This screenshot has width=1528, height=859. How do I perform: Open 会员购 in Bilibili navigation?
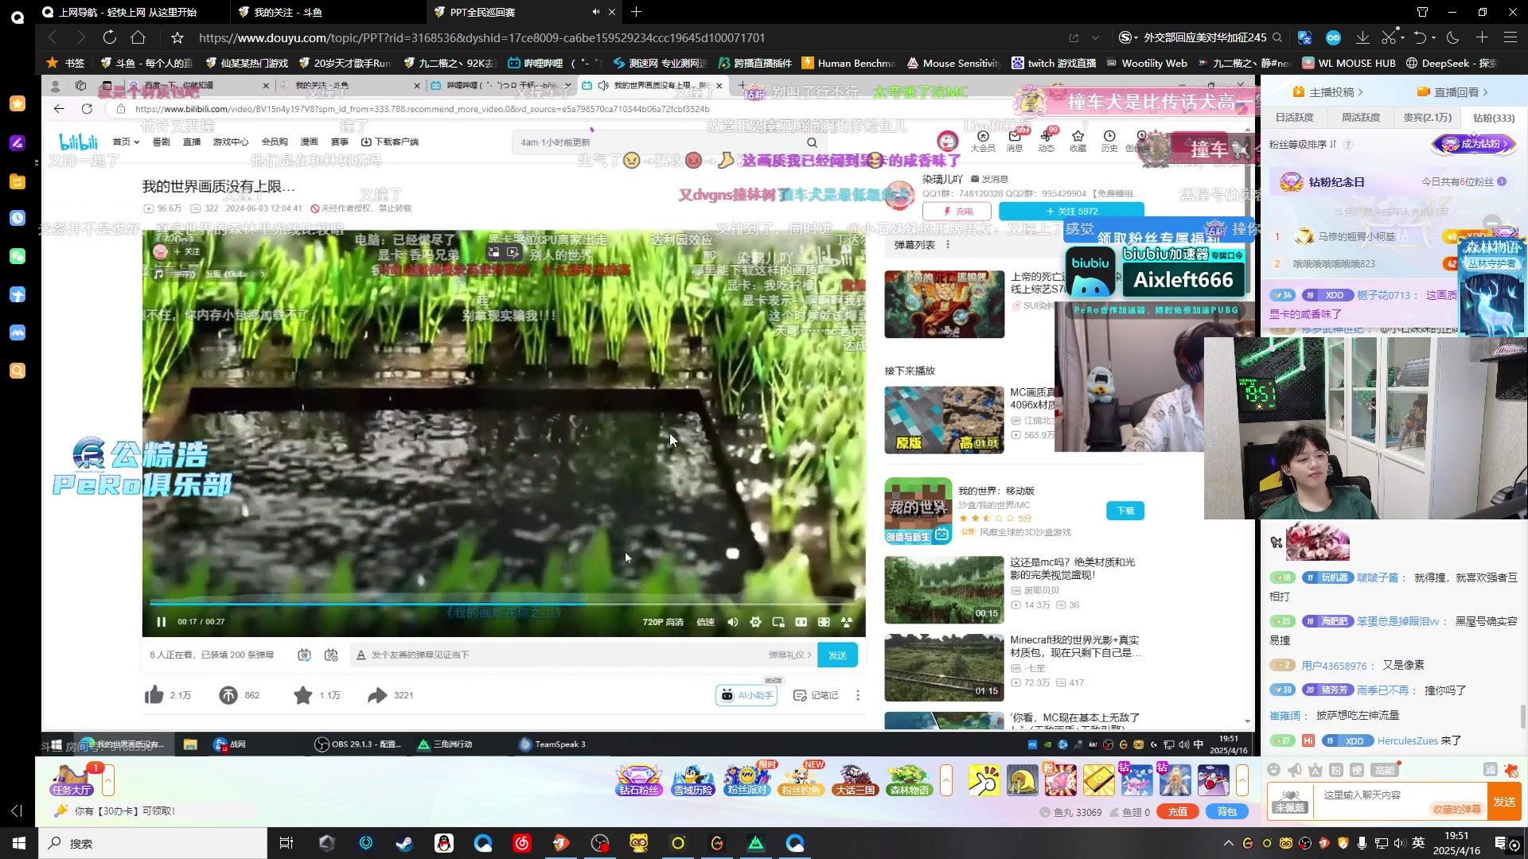tap(275, 142)
